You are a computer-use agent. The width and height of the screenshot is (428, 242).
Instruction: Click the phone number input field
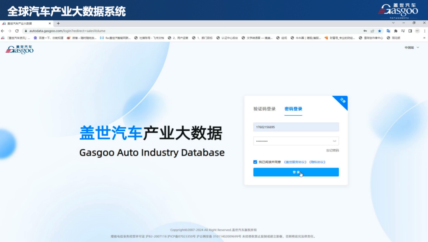296,127
